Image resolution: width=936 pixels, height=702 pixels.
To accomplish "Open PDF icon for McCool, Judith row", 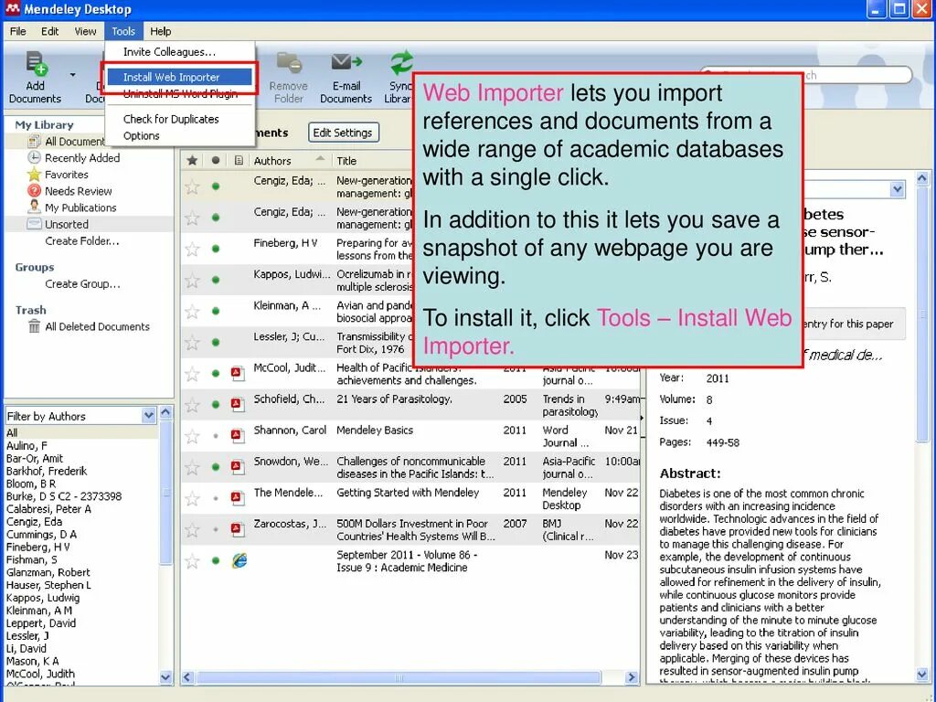I will point(238,374).
